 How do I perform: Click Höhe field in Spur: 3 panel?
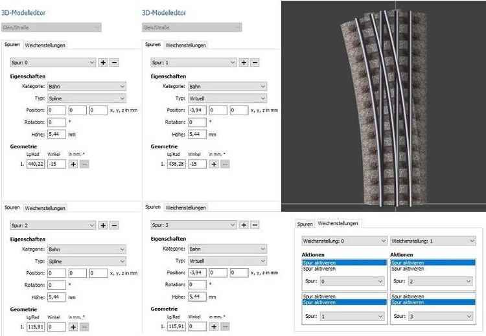coord(197,297)
